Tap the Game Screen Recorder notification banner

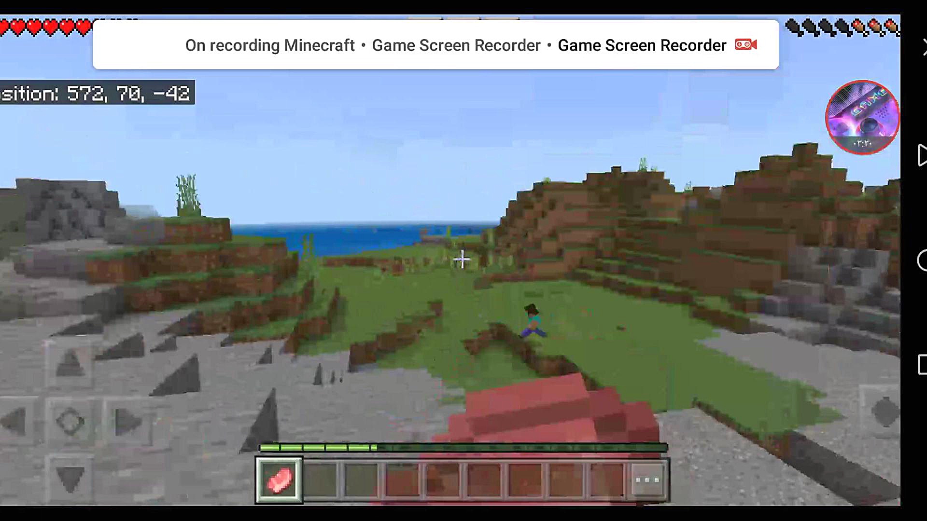tap(435, 45)
